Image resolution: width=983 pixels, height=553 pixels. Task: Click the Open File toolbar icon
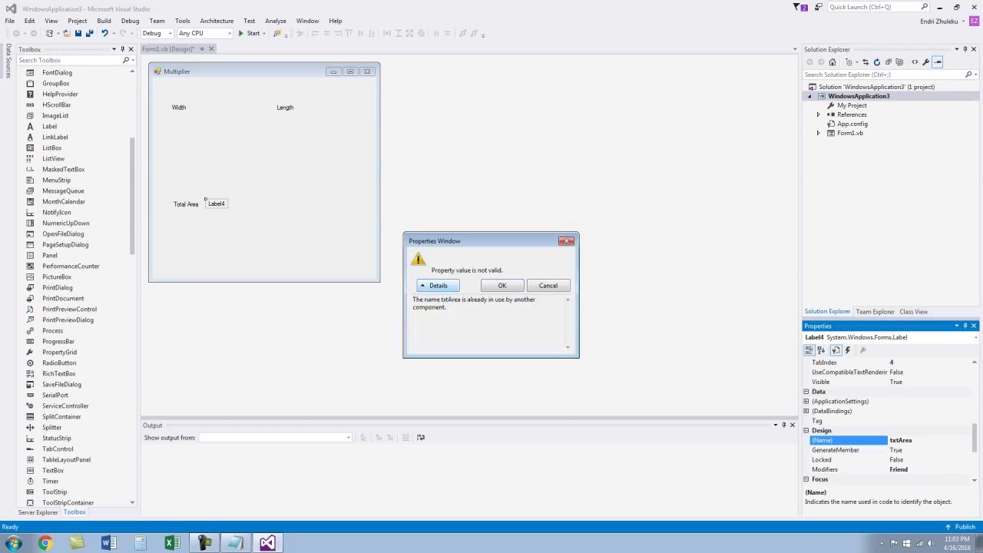coord(66,33)
